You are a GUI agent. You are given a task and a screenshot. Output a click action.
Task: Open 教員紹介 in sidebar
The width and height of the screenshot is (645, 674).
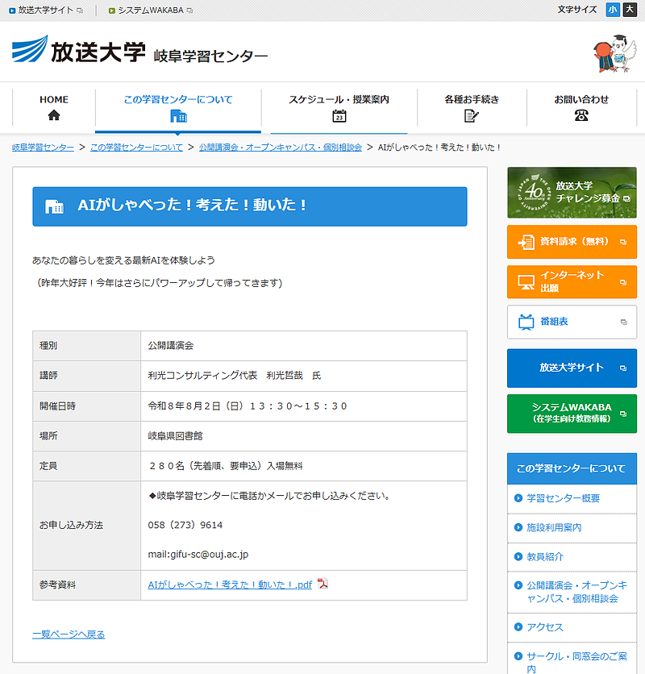[545, 556]
